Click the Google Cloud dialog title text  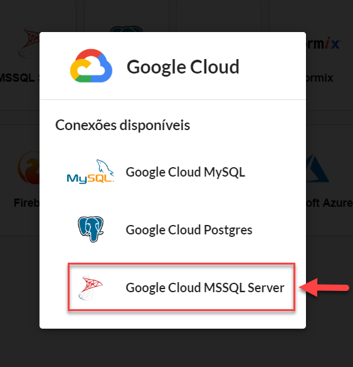pos(183,67)
